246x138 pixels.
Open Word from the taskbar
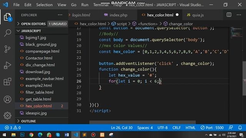coord(66,135)
